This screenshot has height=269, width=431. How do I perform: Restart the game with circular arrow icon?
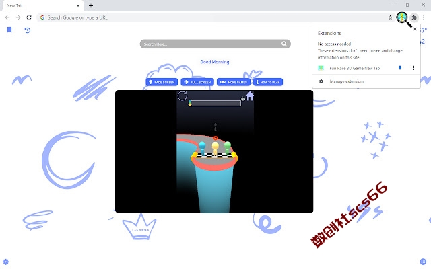click(x=182, y=95)
